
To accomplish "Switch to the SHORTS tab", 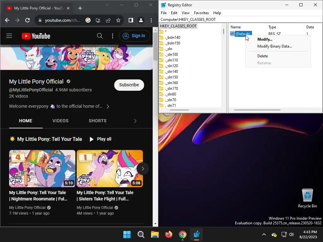I will tap(97, 121).
